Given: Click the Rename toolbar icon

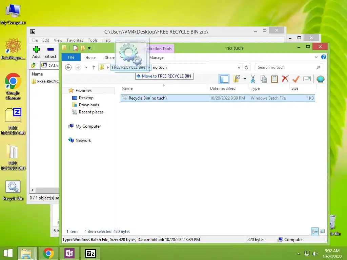Looking at the screenshot, I should pyautogui.click(x=307, y=79).
